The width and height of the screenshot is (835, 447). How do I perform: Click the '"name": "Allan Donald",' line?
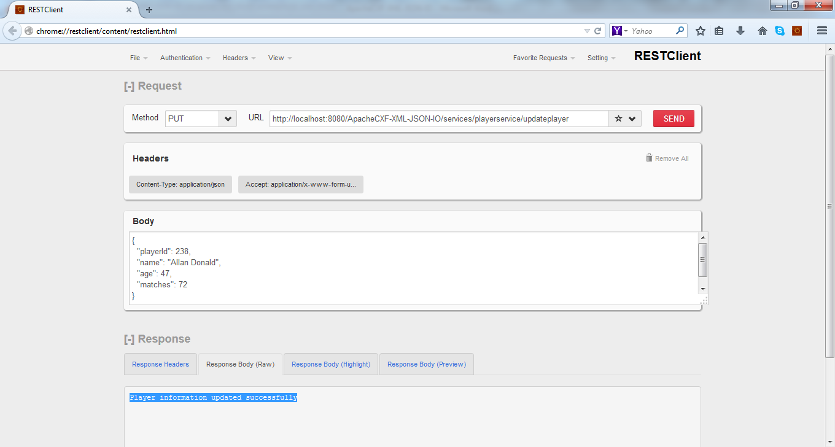[x=179, y=262]
